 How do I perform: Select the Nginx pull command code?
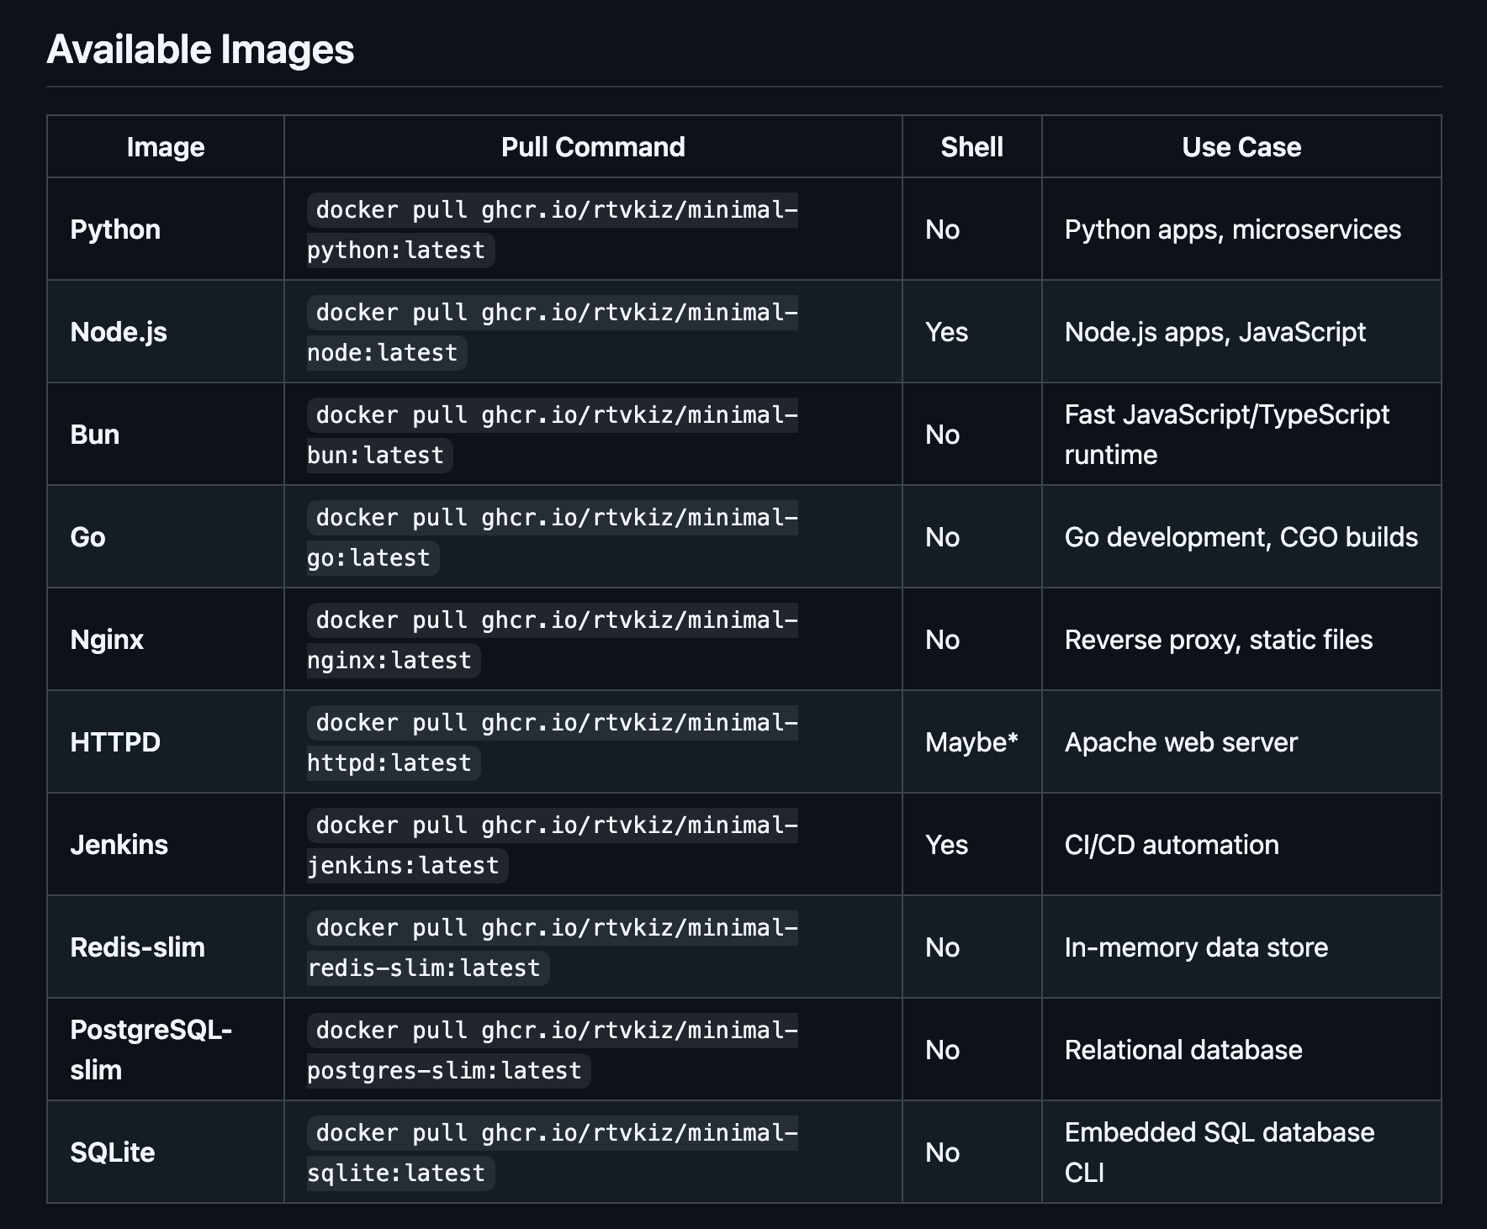[x=552, y=621]
